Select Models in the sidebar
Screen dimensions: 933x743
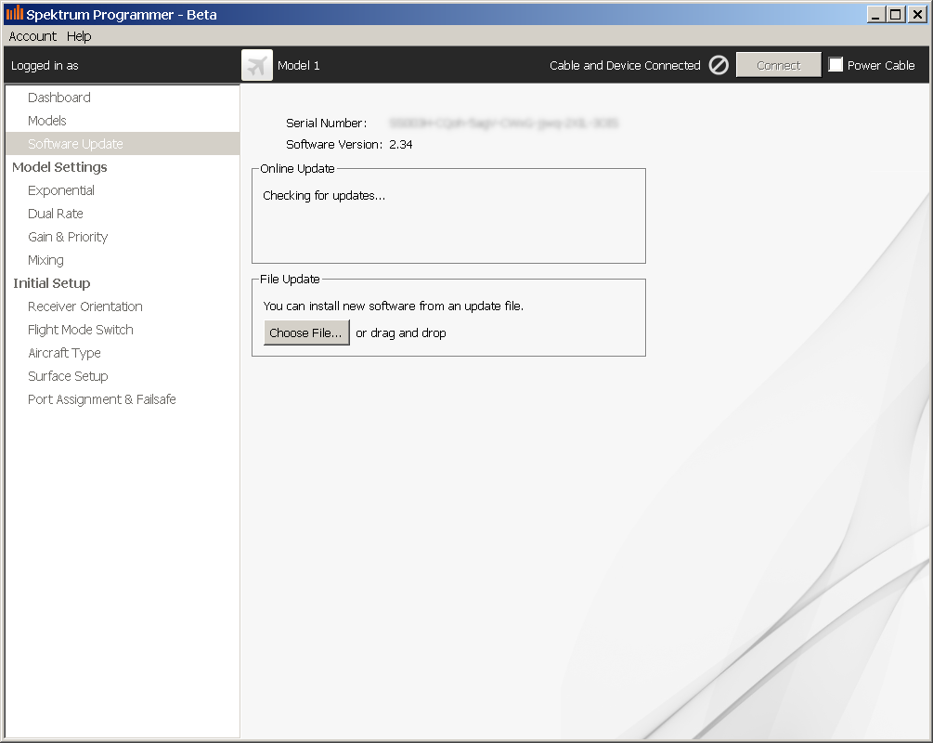47,121
